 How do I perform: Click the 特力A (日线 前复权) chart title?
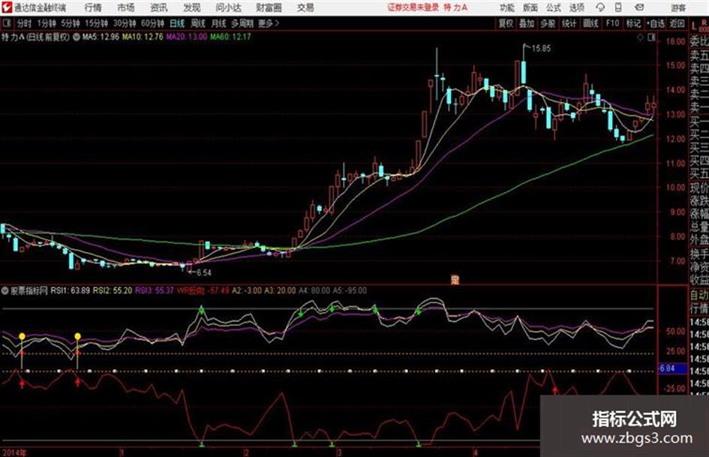pyautogui.click(x=36, y=37)
